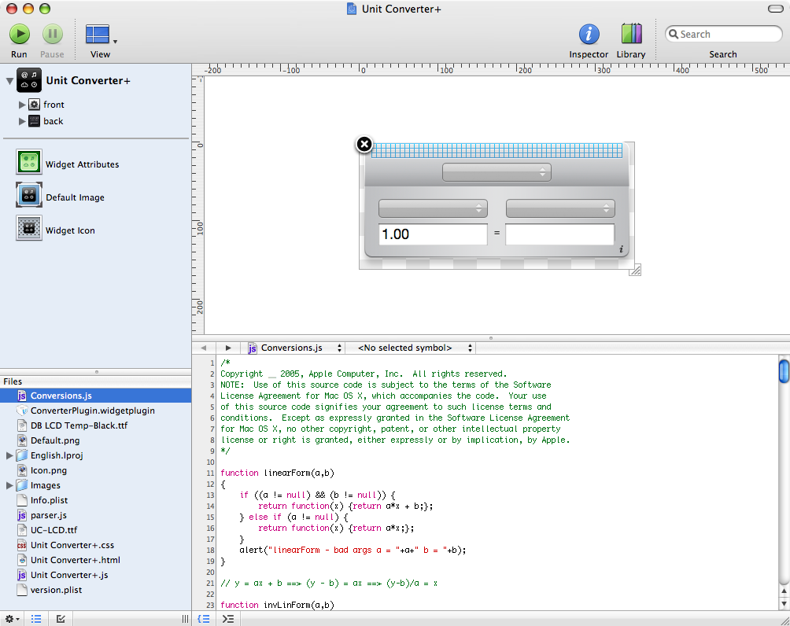The image size is (790, 626).
Task: Open the gear action menu at bottom left
Action: [x=12, y=619]
